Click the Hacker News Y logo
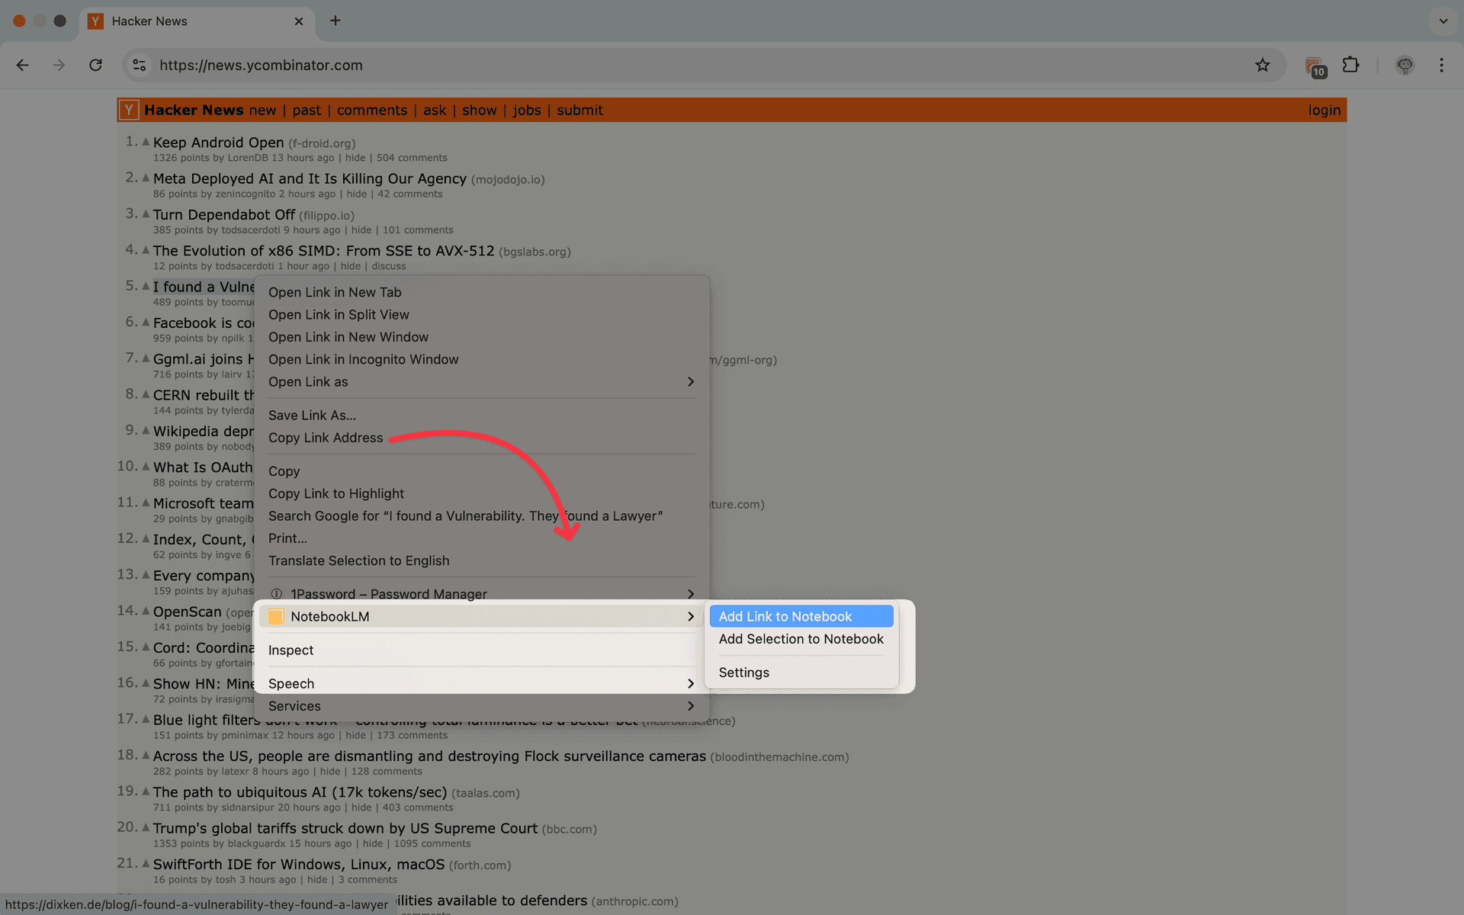The image size is (1464, 915). [128, 110]
